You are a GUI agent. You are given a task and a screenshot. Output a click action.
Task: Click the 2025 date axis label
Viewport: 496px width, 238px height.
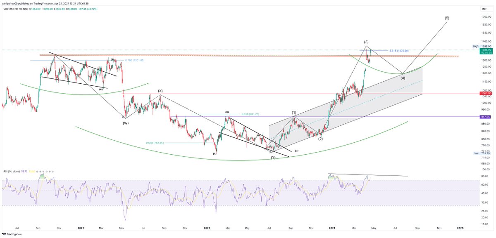(x=460, y=228)
